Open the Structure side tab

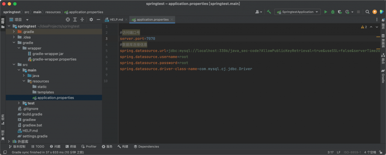click(3, 119)
